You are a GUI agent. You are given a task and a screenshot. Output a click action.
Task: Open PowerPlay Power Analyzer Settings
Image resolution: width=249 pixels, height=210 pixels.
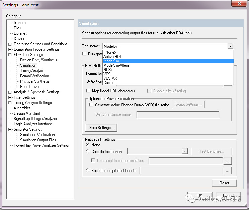click(41, 145)
